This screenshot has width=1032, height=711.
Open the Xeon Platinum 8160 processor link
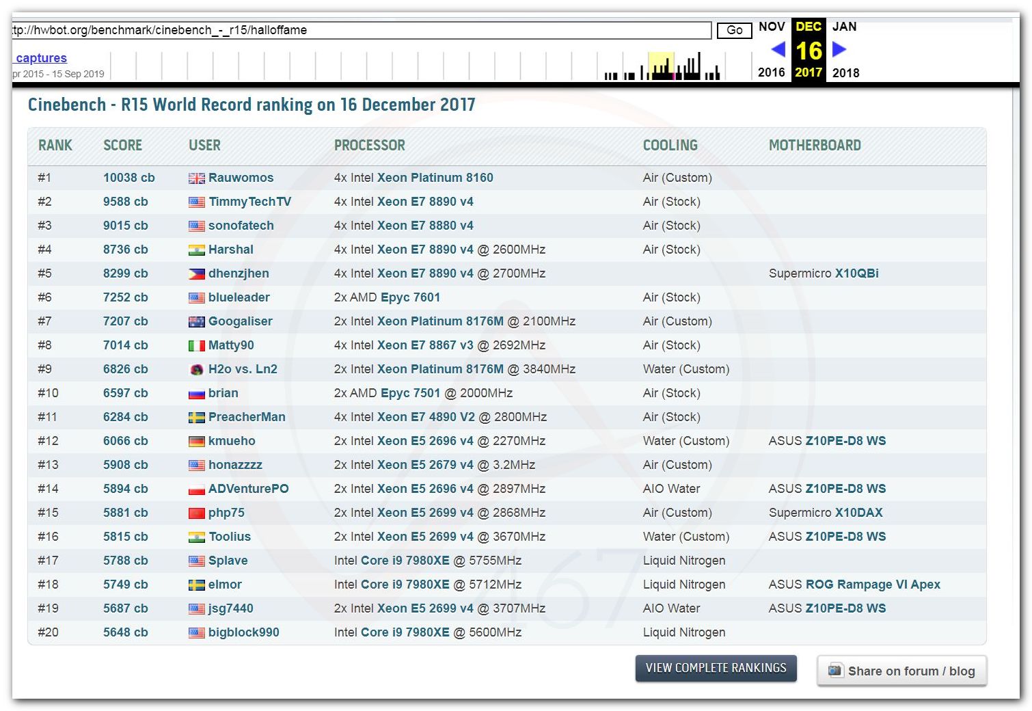[435, 178]
